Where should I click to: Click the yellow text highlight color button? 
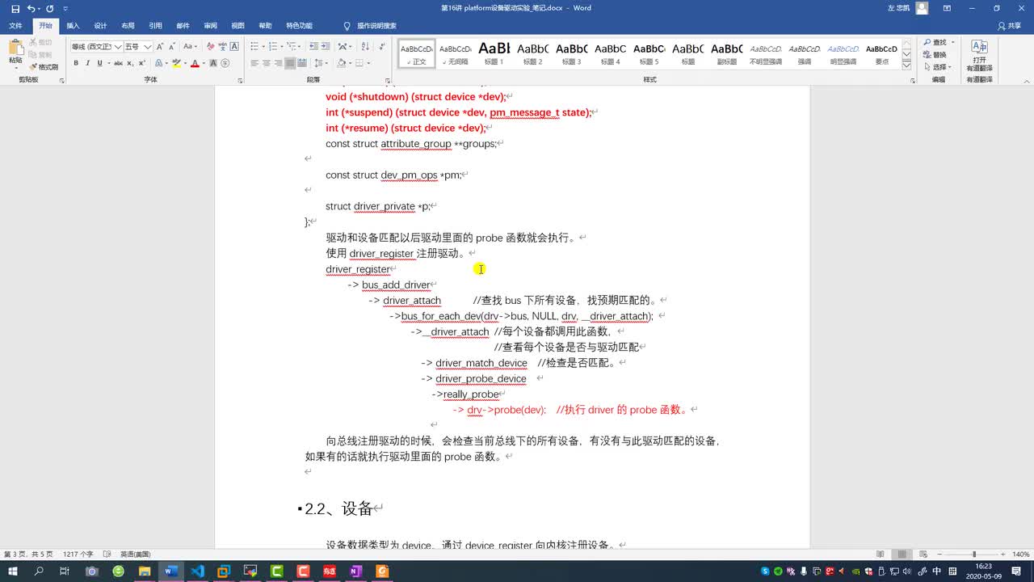[x=176, y=63]
